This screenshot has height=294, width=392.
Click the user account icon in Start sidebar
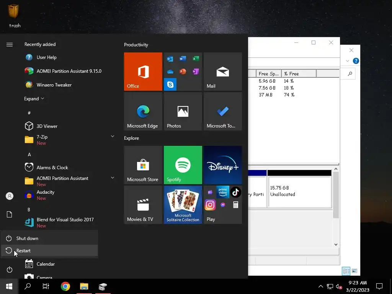pos(10,196)
